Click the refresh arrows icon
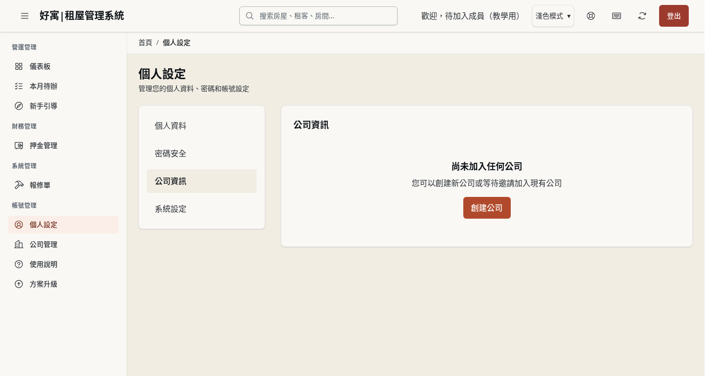This screenshot has height=376, width=712. pyautogui.click(x=642, y=16)
